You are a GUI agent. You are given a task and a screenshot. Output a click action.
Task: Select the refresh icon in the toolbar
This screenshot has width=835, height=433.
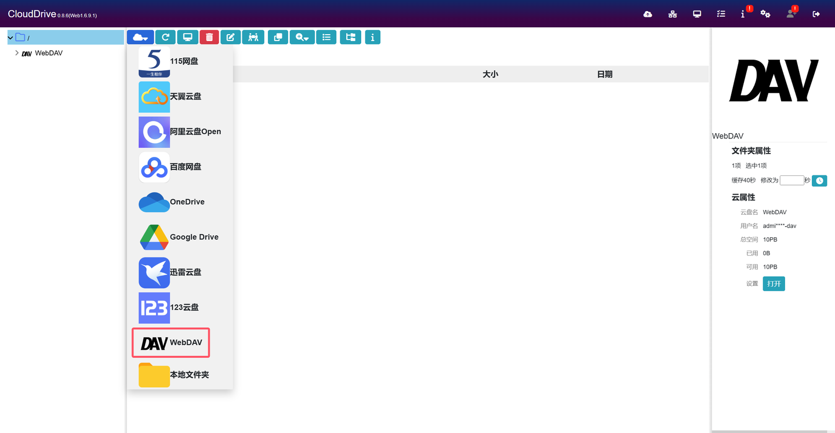(165, 36)
